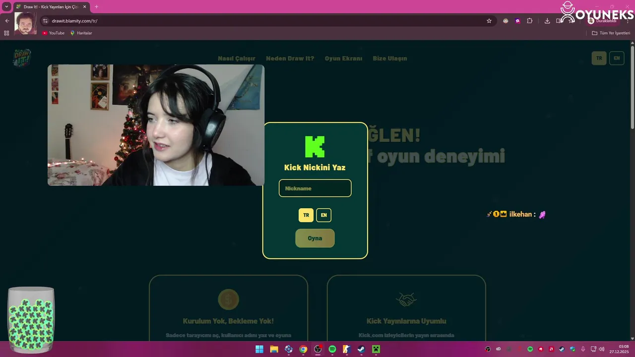The width and height of the screenshot is (635, 357).
Task: Open the blue diamond app on taskbar
Action: tap(289, 349)
